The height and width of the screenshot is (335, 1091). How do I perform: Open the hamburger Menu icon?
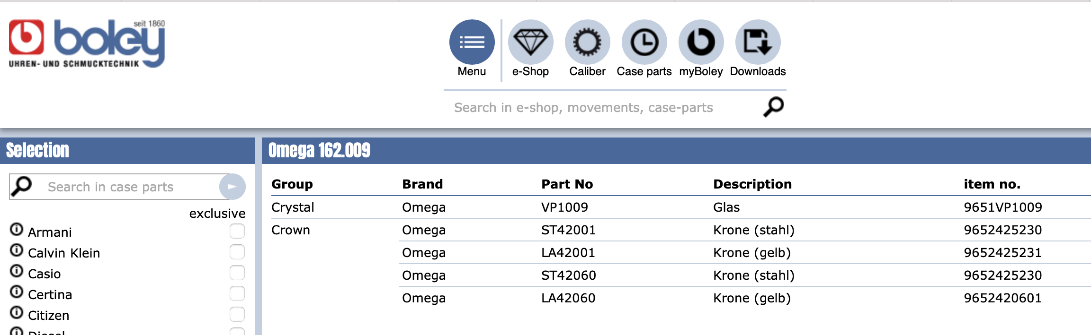click(x=472, y=43)
